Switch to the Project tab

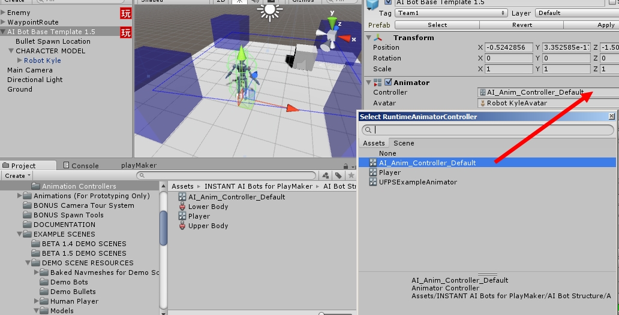[x=28, y=165]
